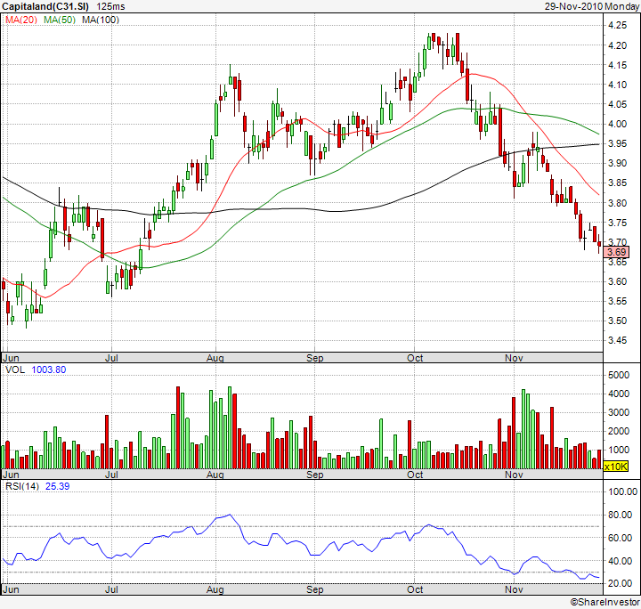Click the Jul label on the RSI chart axis
641x609 pixels.
tap(111, 589)
